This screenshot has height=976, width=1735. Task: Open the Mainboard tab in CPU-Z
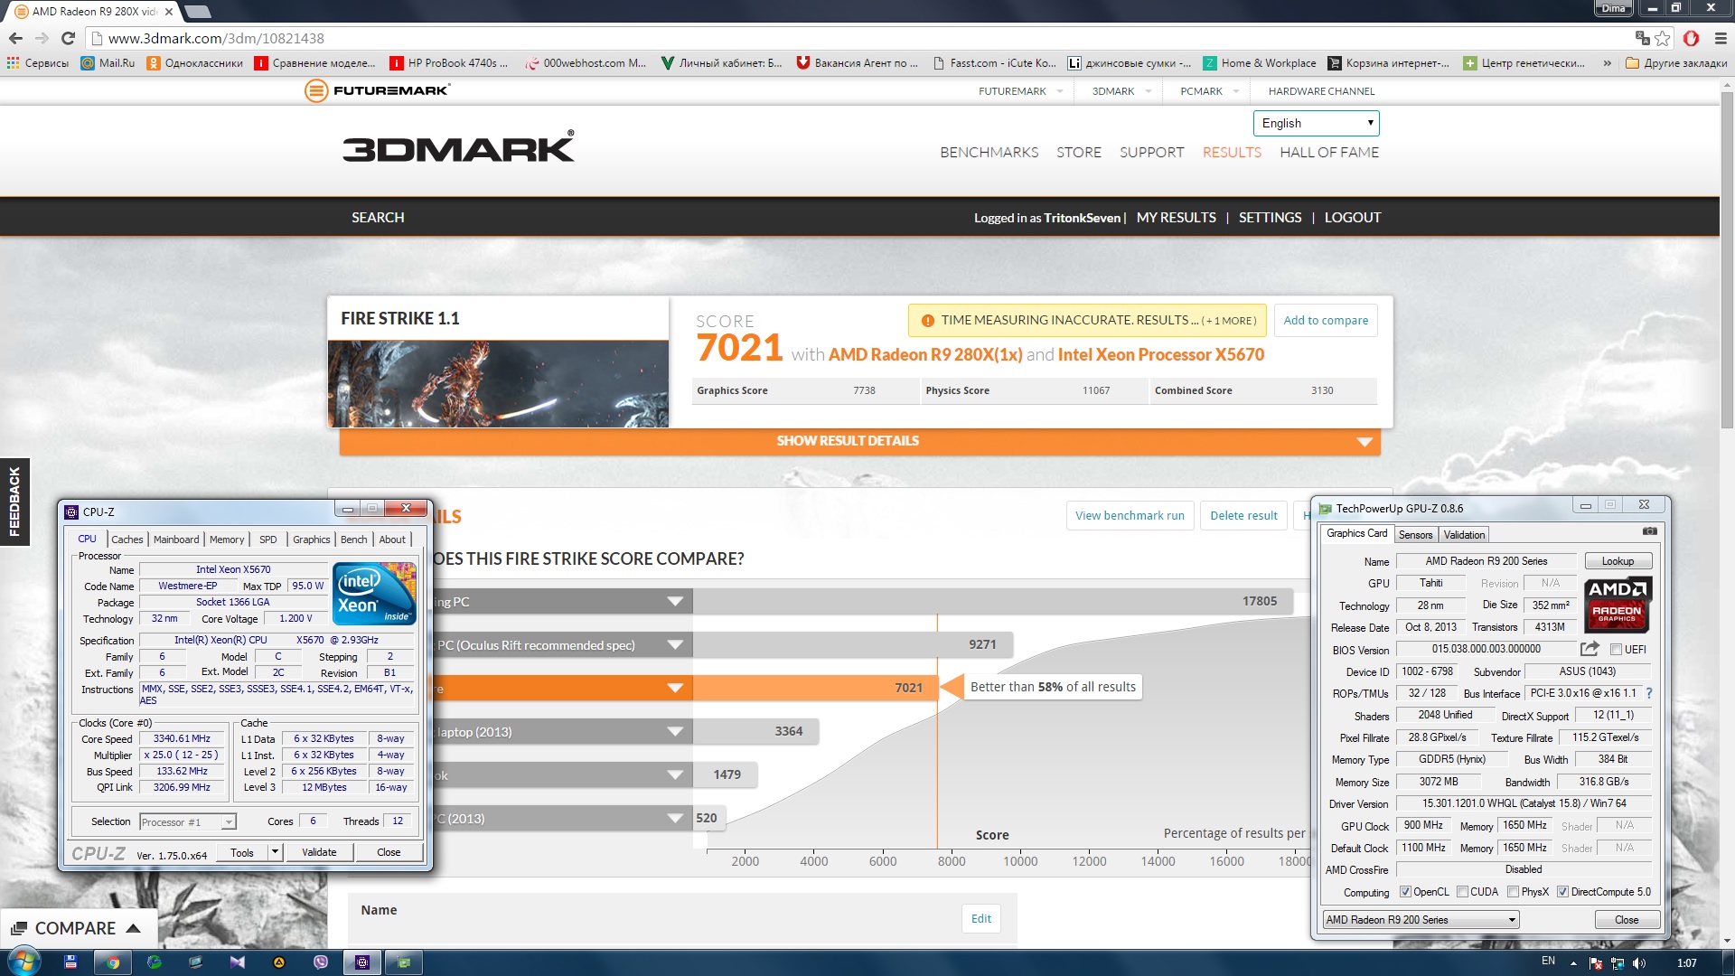tap(175, 540)
